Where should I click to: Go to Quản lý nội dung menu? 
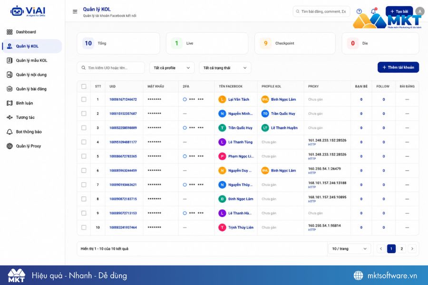(x=31, y=75)
